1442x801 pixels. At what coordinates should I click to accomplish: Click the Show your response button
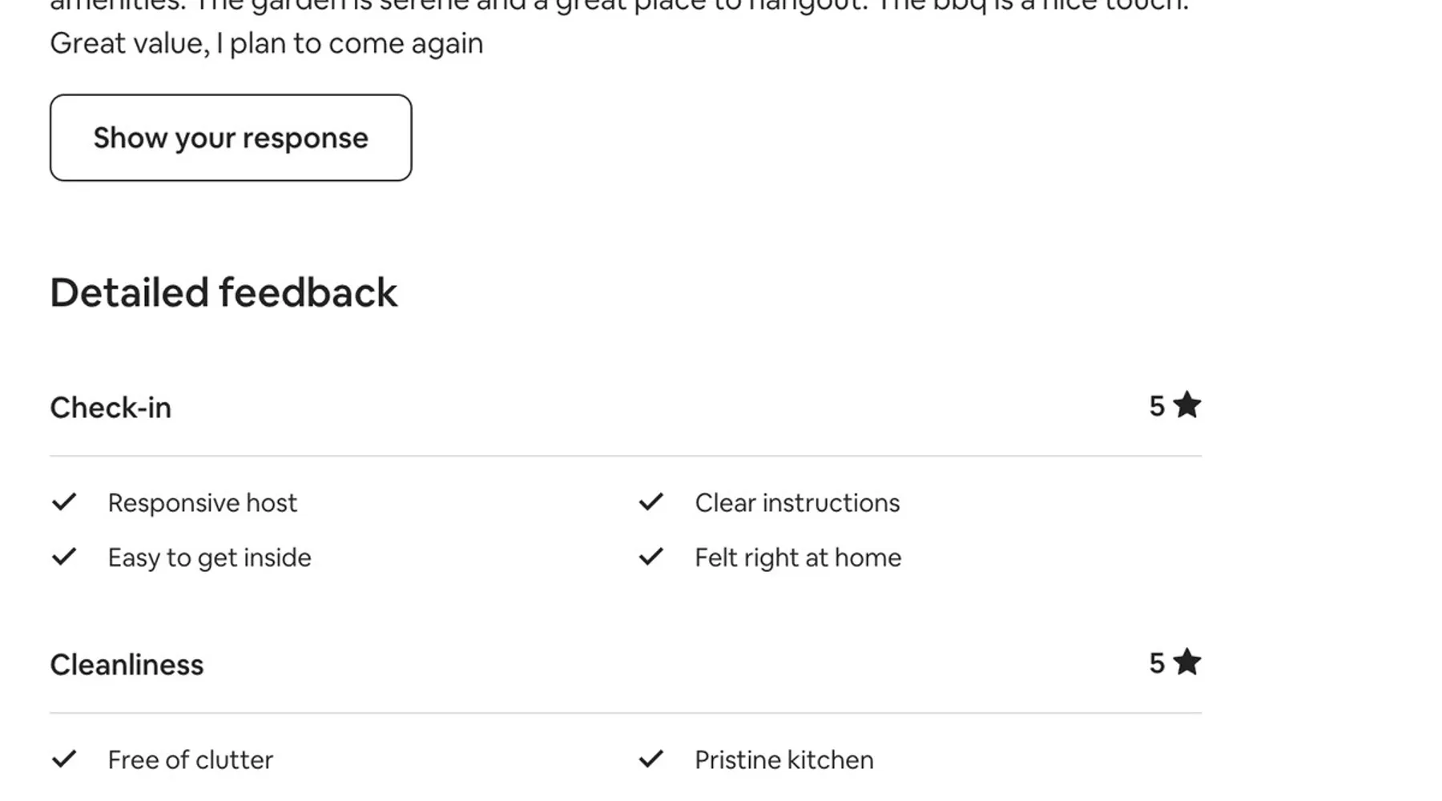(x=231, y=138)
